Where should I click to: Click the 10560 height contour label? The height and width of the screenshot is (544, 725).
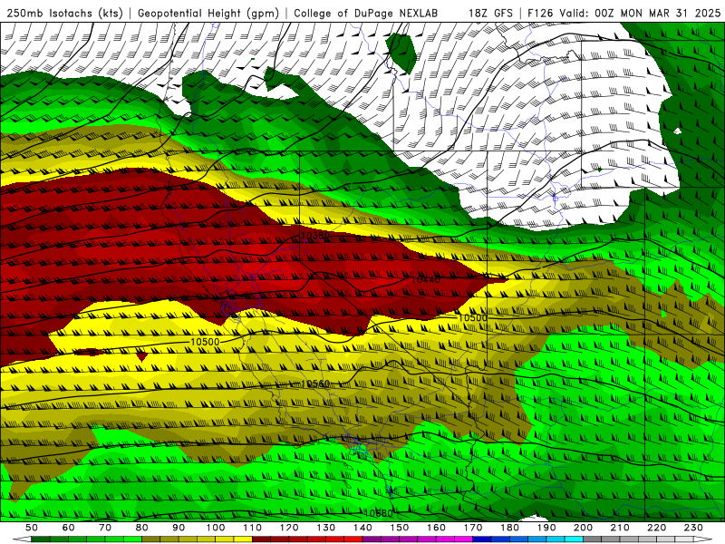[315, 384]
